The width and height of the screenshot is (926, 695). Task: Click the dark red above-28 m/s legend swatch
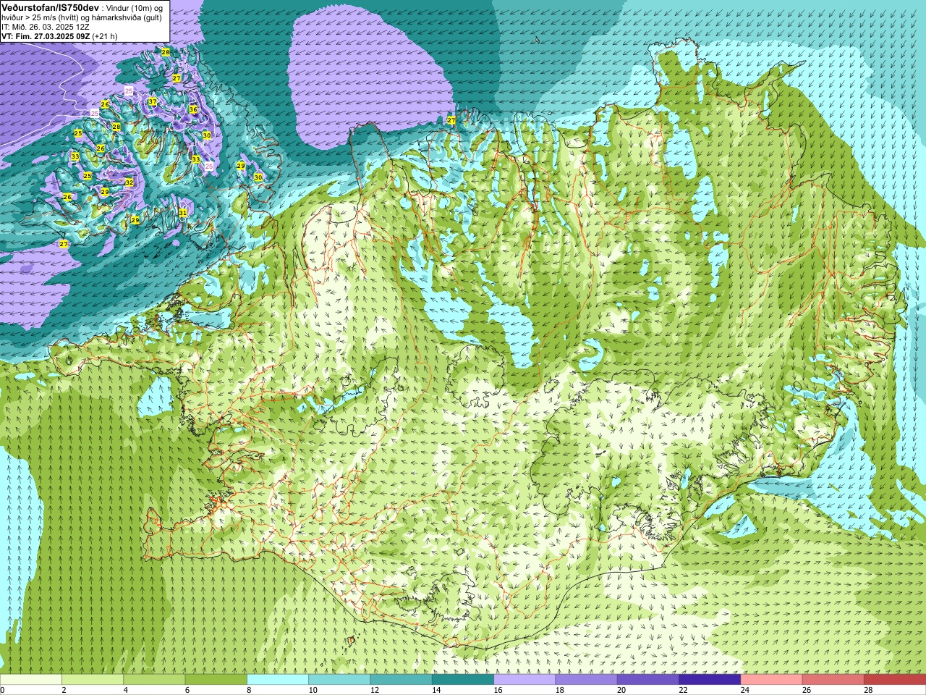tap(895, 680)
